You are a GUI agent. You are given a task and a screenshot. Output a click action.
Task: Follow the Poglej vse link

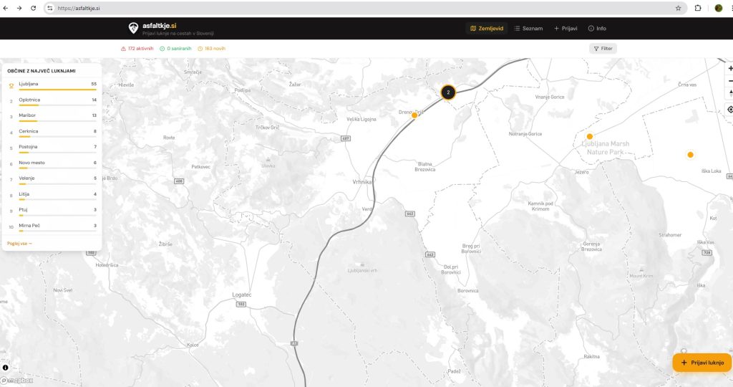[19, 244]
